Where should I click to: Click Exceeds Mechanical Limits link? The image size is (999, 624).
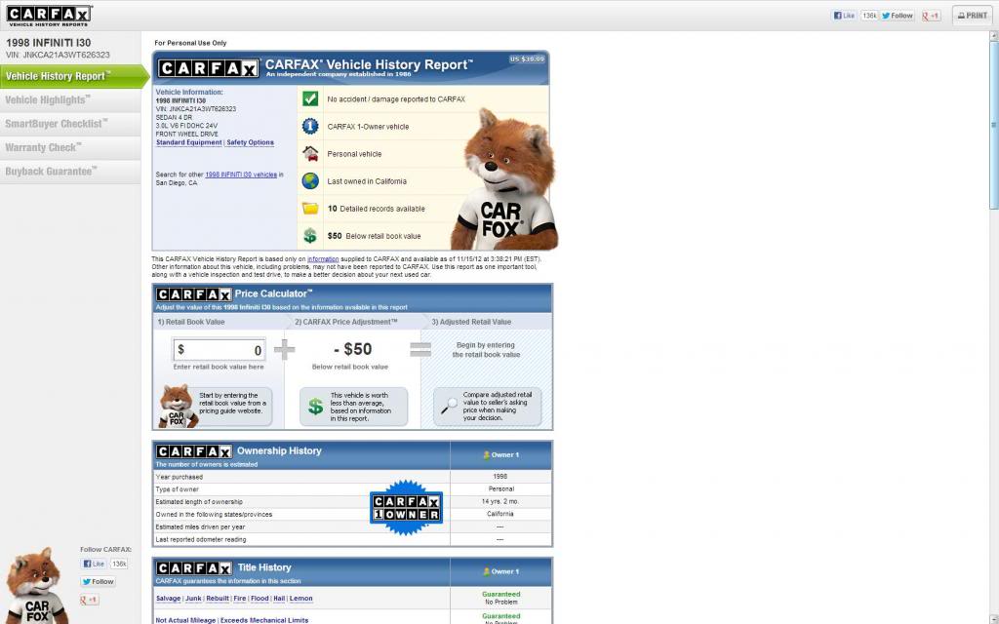click(264, 620)
